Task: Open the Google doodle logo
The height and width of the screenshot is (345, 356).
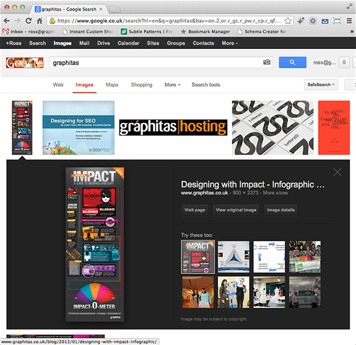Action: (25, 63)
